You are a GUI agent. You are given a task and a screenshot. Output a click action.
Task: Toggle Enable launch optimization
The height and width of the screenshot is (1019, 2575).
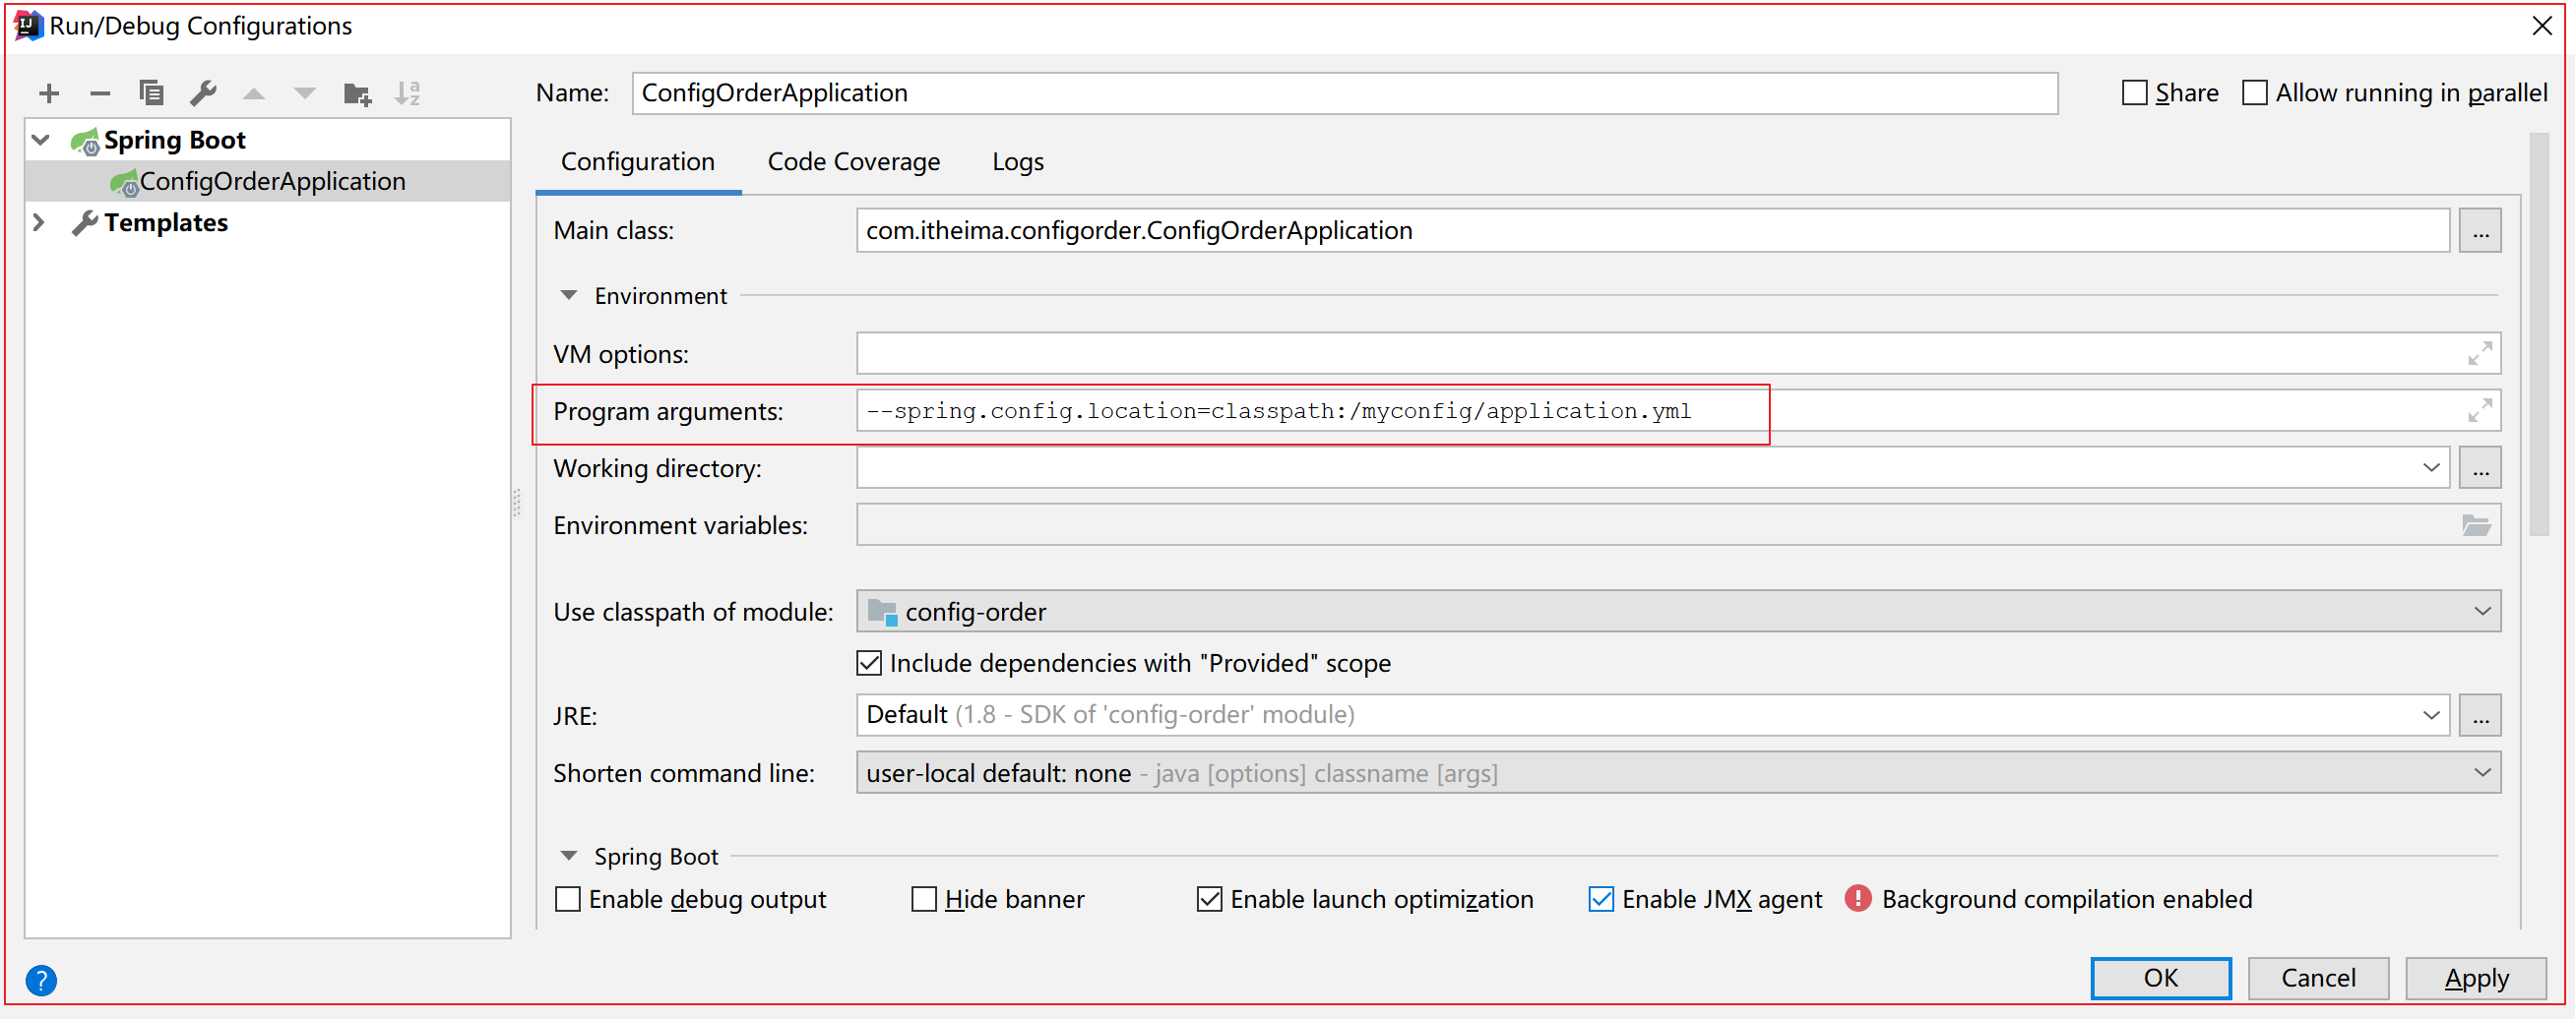tap(1209, 899)
